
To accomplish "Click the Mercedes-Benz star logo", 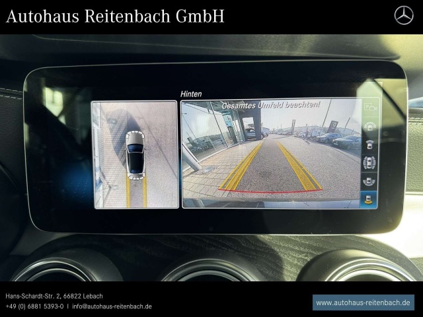I will point(403,15).
